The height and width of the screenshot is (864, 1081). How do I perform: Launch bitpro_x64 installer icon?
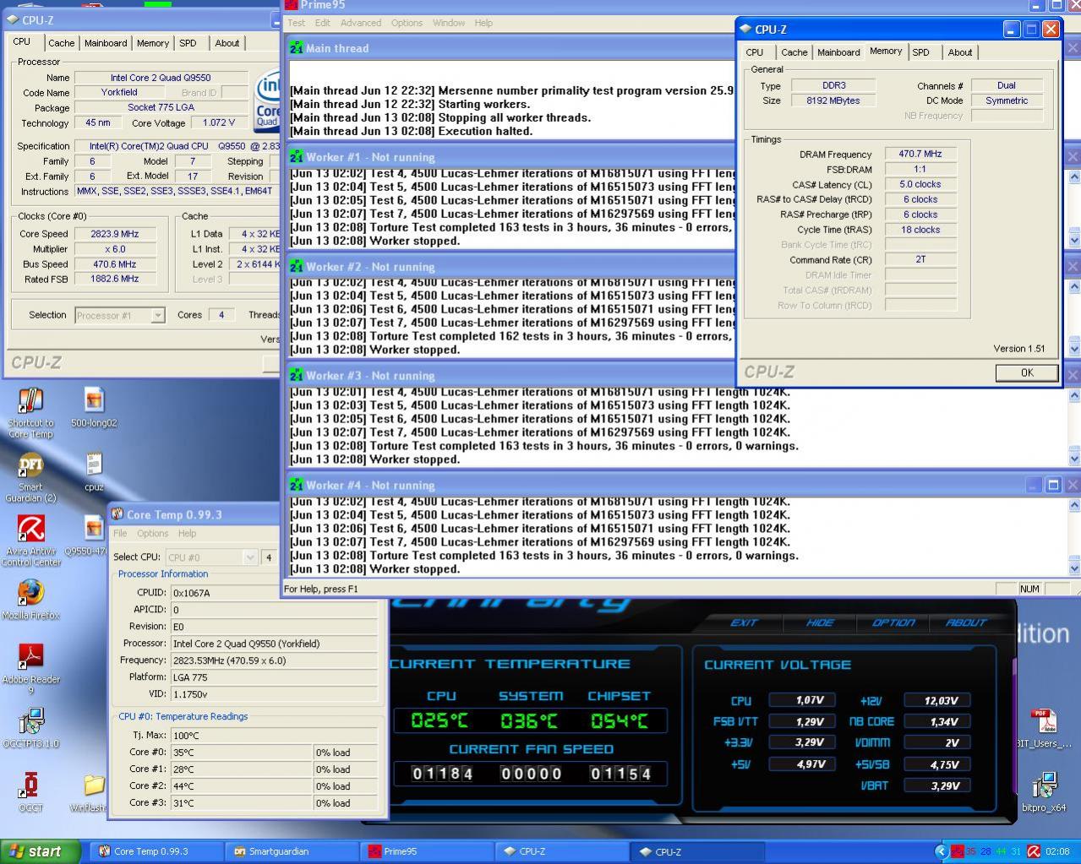pyautogui.click(x=1044, y=791)
